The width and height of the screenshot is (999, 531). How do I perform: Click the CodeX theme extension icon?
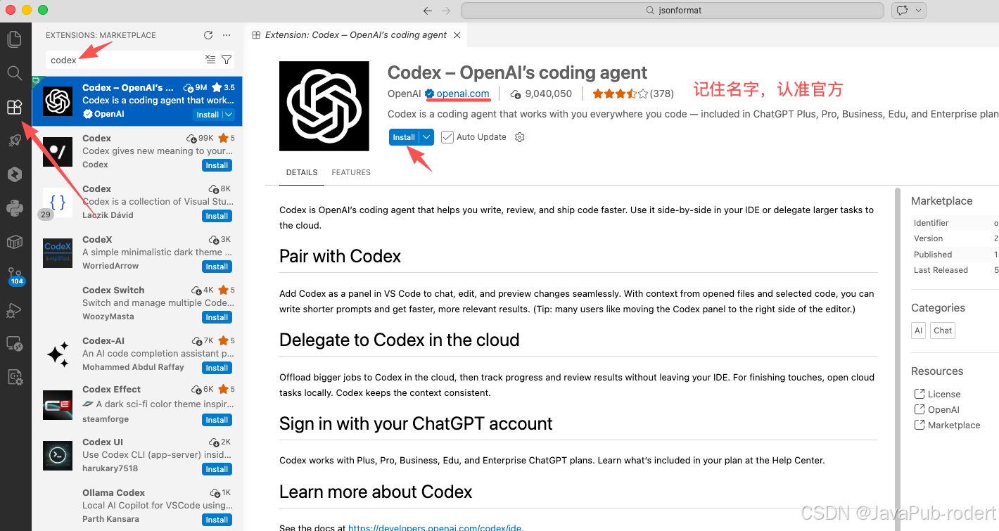point(58,253)
